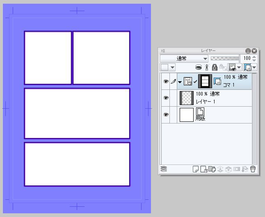Viewport: 265px width, 217px height.
Task: Toggle Clip to Layer Below icon
Action: [x=199, y=67]
